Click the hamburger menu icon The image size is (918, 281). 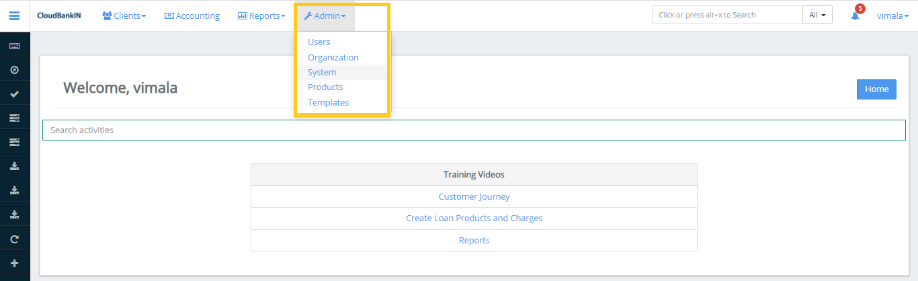14,15
